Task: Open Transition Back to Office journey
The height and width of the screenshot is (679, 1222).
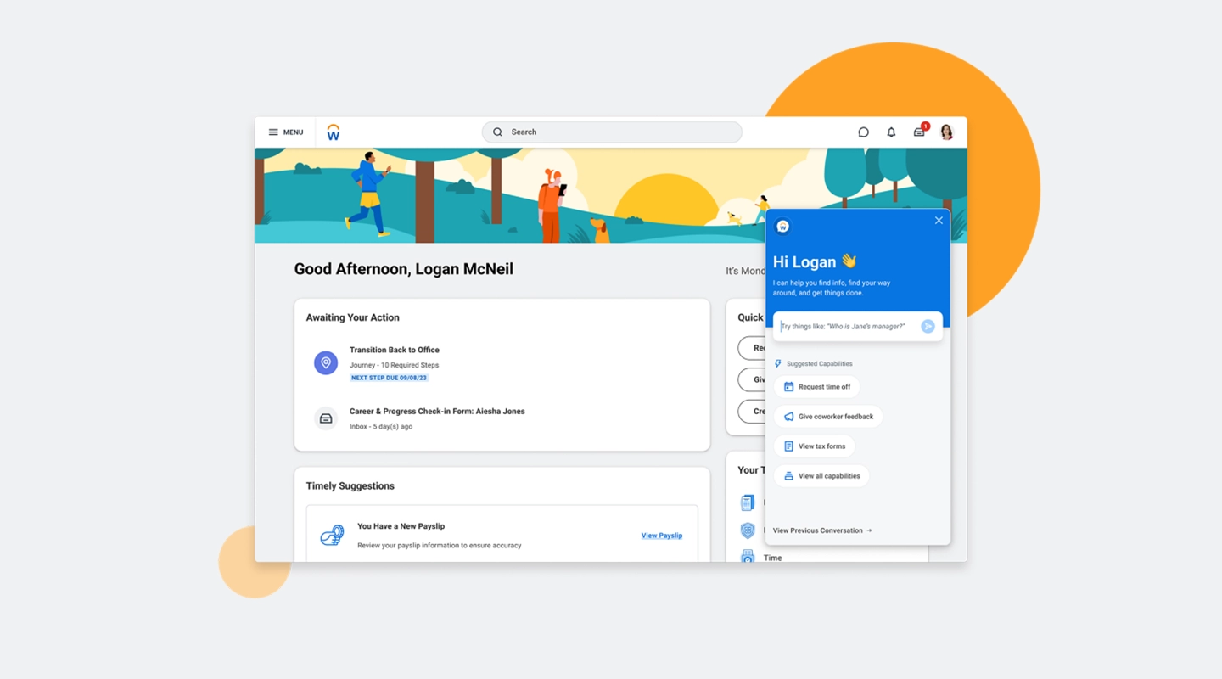Action: 395,350
